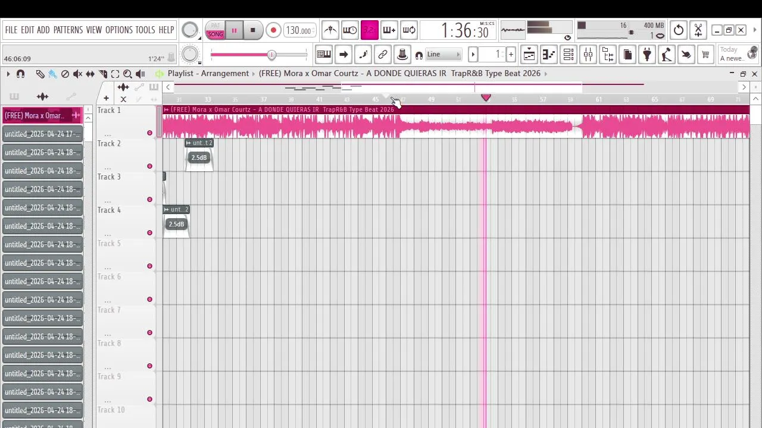Select the Slip tool in playlist
This screenshot has height=428, width=762.
click(x=90, y=74)
